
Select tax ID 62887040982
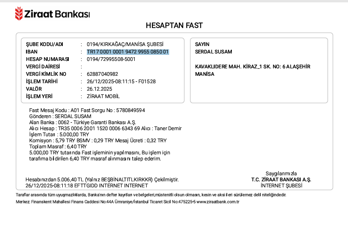pyautogui.click(x=102, y=74)
